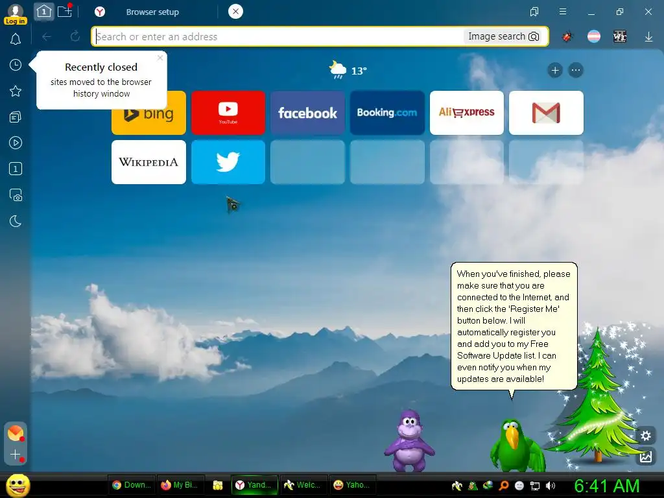
Task: Click the striped flag extension icon
Action: (594, 36)
